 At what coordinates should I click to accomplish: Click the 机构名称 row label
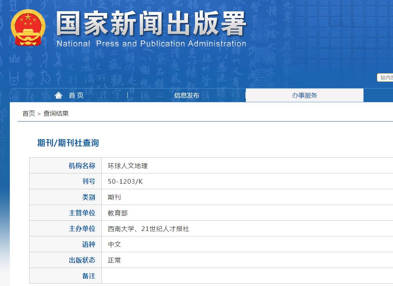coord(82,166)
